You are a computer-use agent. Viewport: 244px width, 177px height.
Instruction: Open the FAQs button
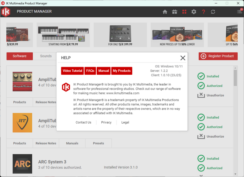pos(90,71)
